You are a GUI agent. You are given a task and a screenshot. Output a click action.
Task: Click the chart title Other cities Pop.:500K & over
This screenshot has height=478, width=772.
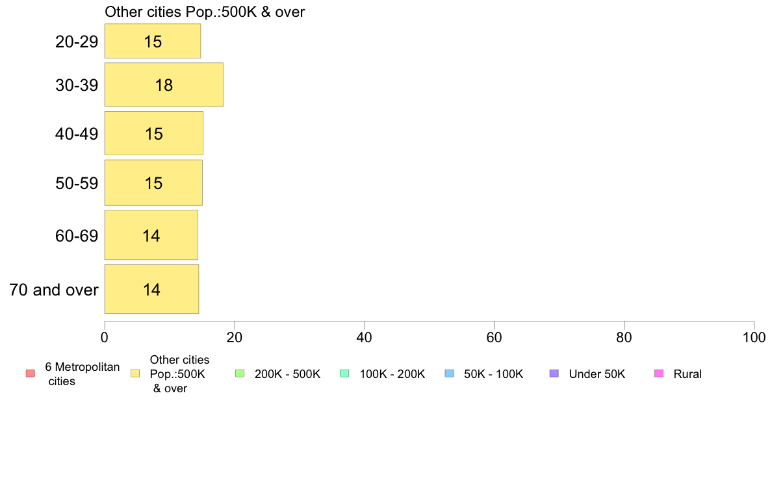point(205,12)
